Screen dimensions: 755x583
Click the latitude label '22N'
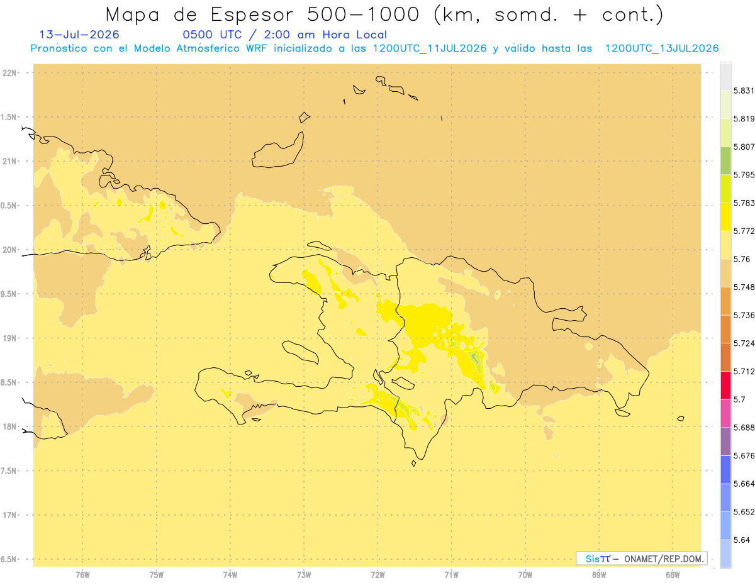click(9, 73)
